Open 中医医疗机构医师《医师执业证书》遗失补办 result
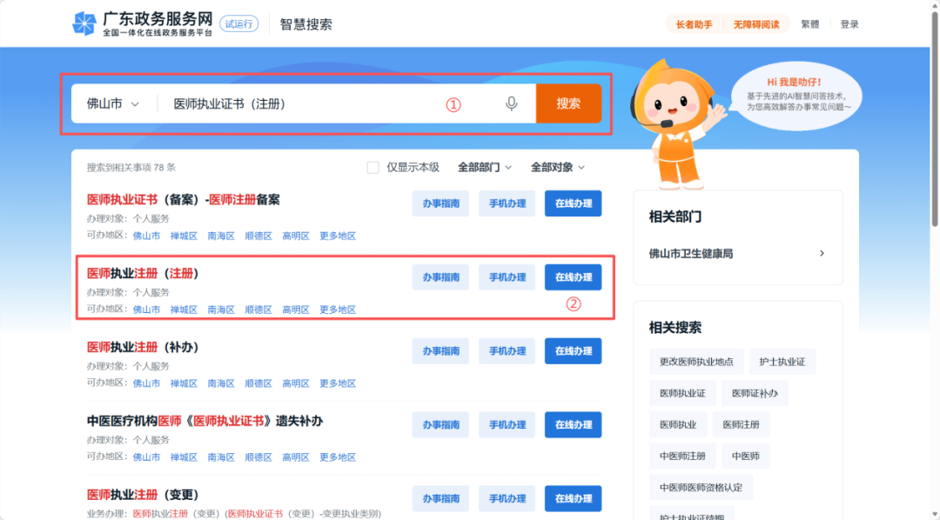 pos(205,421)
